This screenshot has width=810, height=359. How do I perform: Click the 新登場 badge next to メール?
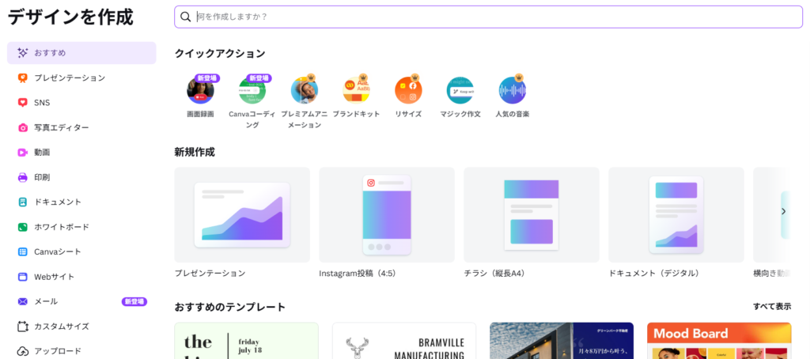click(134, 301)
